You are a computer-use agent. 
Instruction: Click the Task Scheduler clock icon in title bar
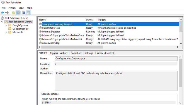tap(3, 2)
